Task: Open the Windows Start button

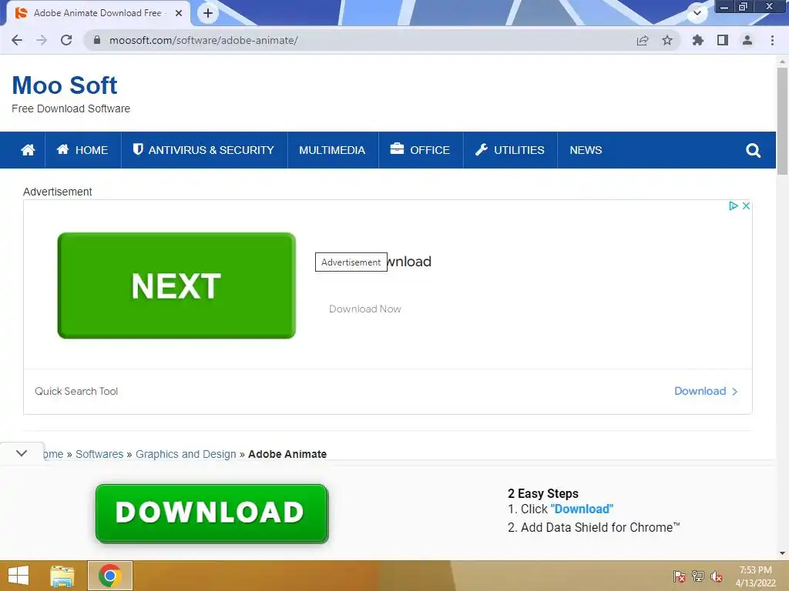Action: tap(18, 576)
